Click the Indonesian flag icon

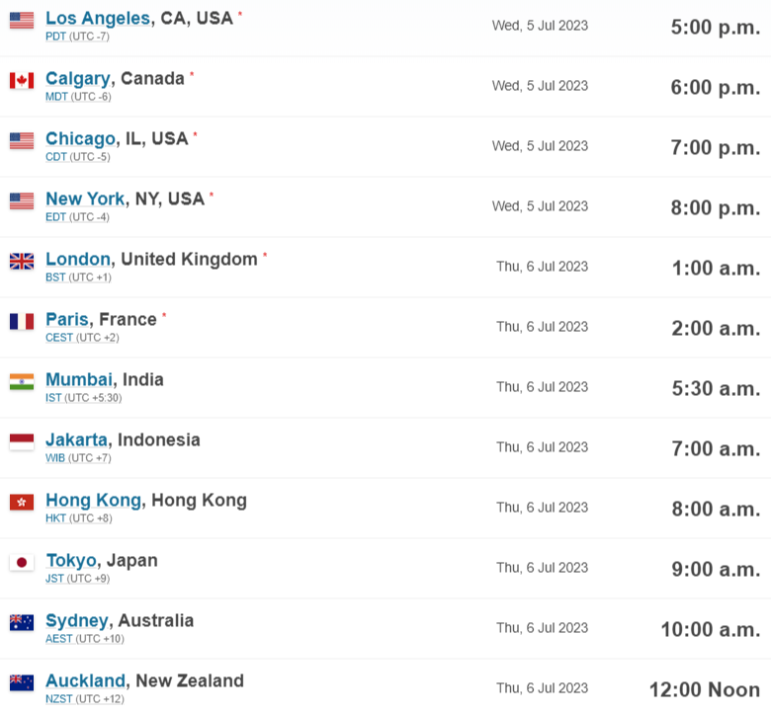pos(22,442)
